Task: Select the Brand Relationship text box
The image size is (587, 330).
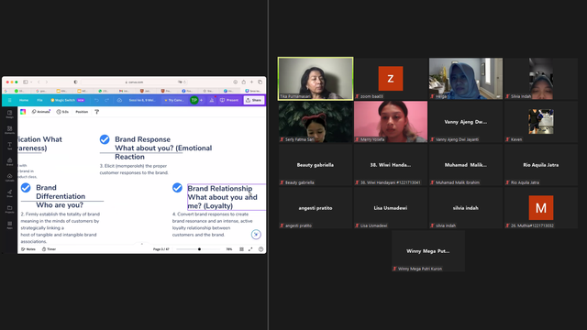Action: [x=227, y=197]
